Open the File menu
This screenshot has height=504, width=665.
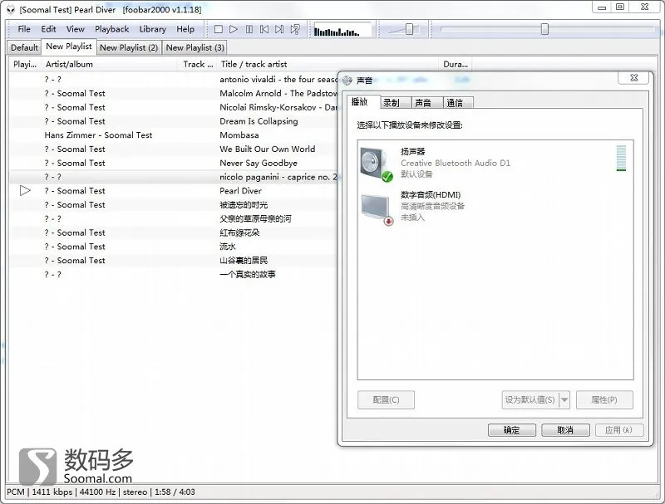pos(24,29)
